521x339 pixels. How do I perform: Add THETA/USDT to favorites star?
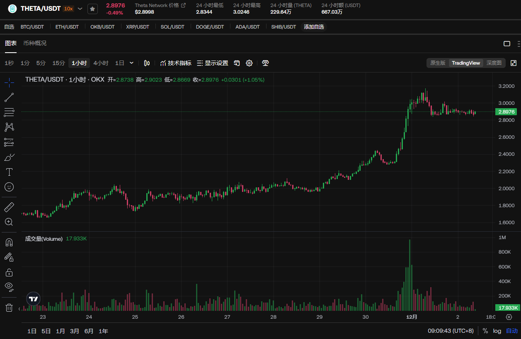[x=92, y=9]
